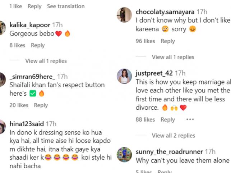Reply to chocolaty.samayara's comment
231x173 pixels.
(x=168, y=41)
